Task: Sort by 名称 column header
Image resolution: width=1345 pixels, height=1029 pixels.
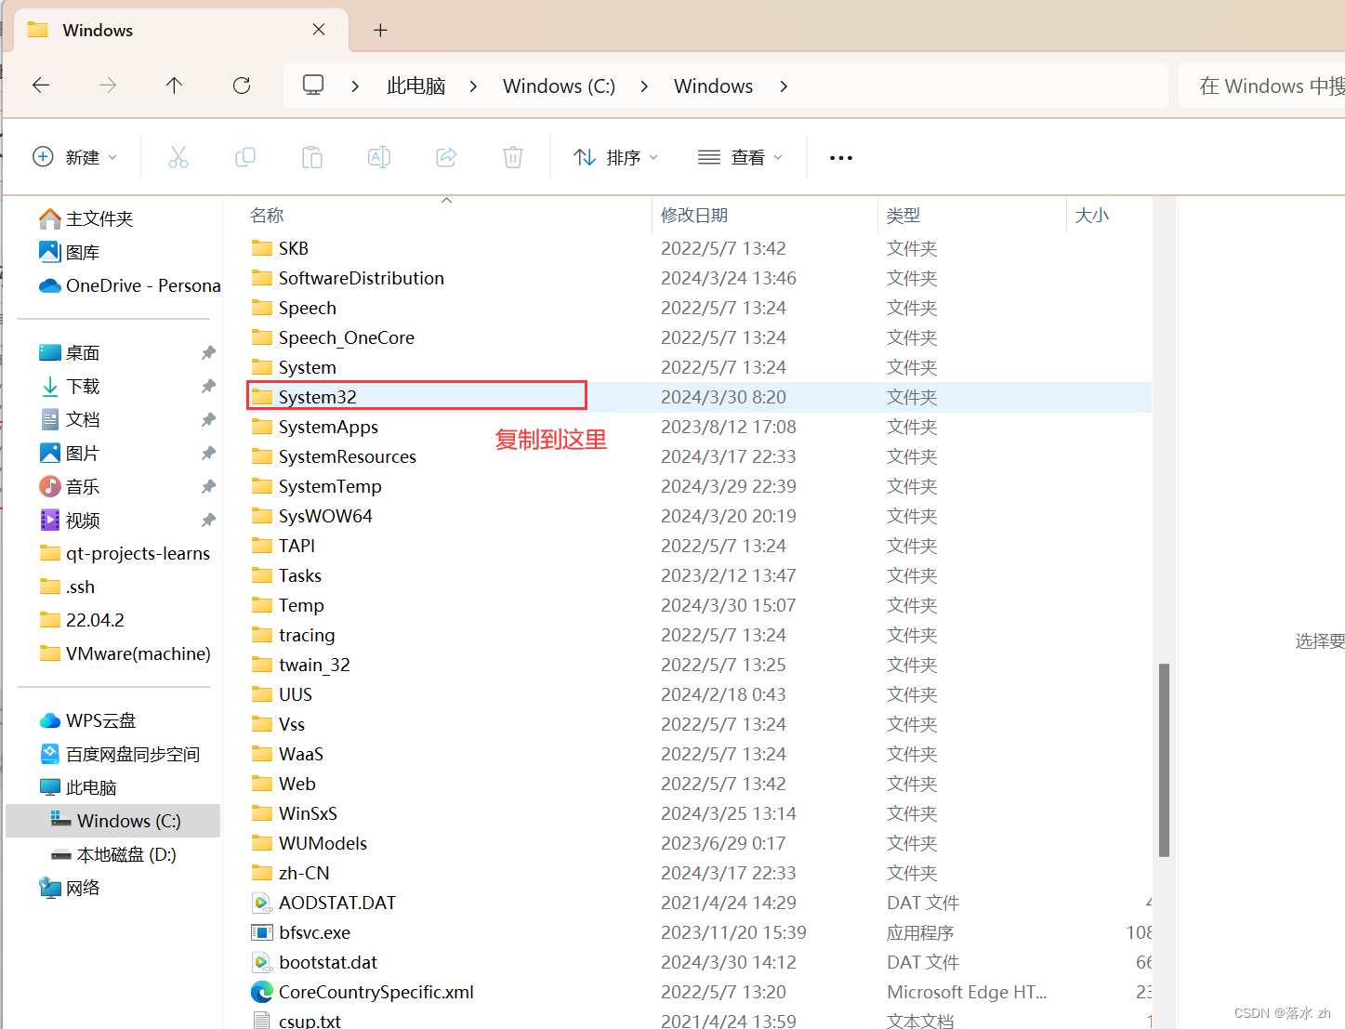Action: 267,215
